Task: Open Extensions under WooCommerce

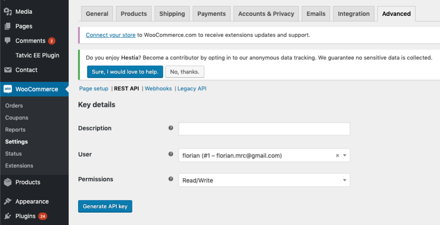Action: point(19,165)
